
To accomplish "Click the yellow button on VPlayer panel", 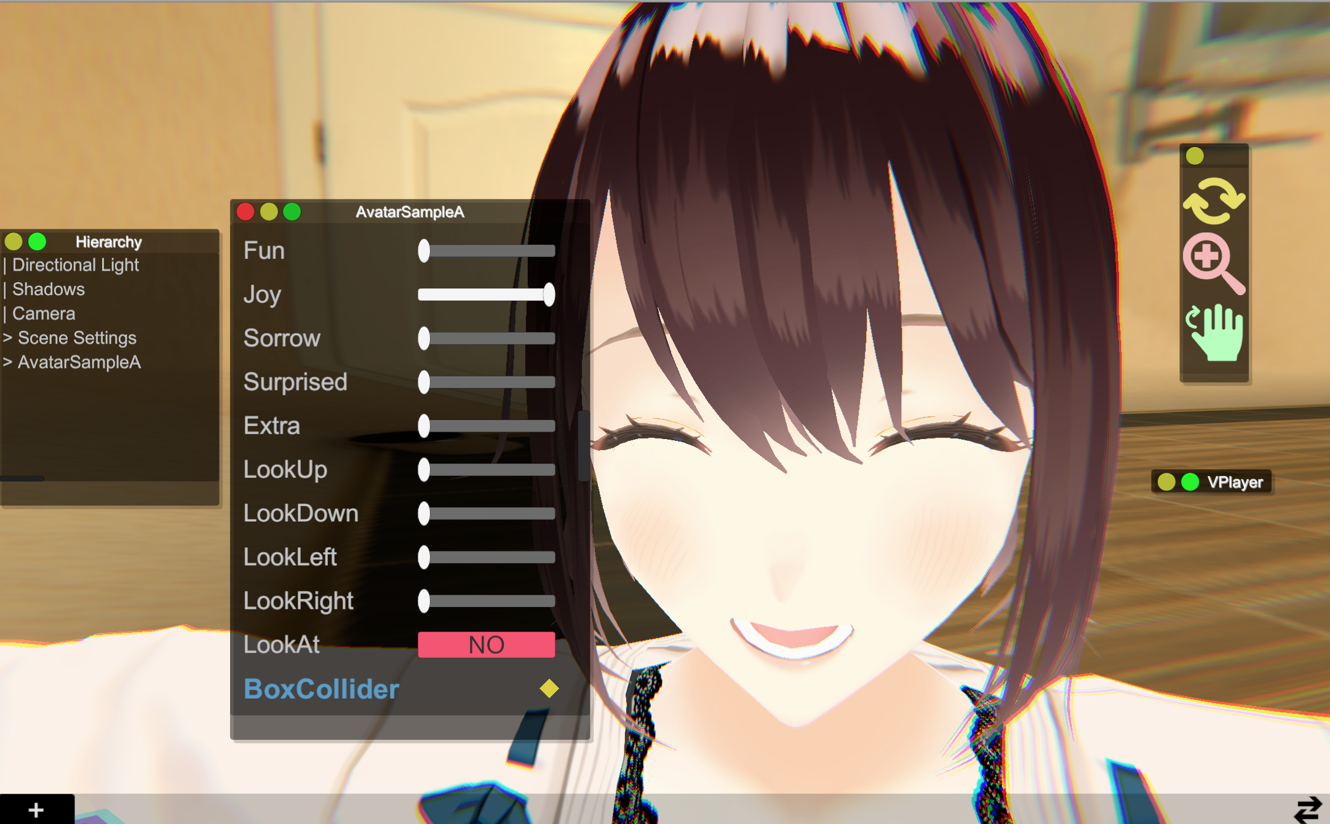I will (x=1166, y=482).
